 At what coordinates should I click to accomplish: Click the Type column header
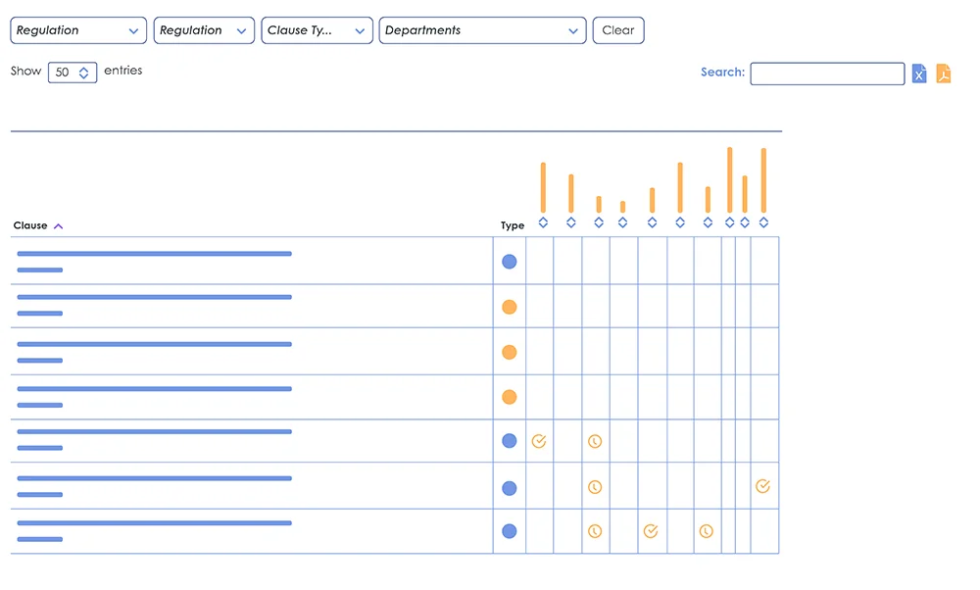point(513,225)
